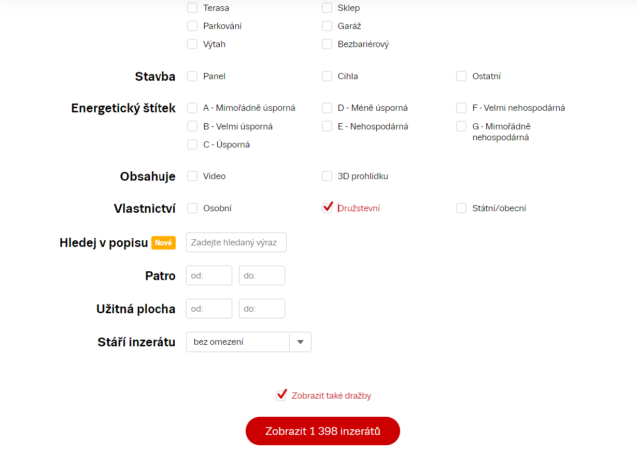
Task: Select Bezbariérový filter checkbox
Action: point(327,44)
